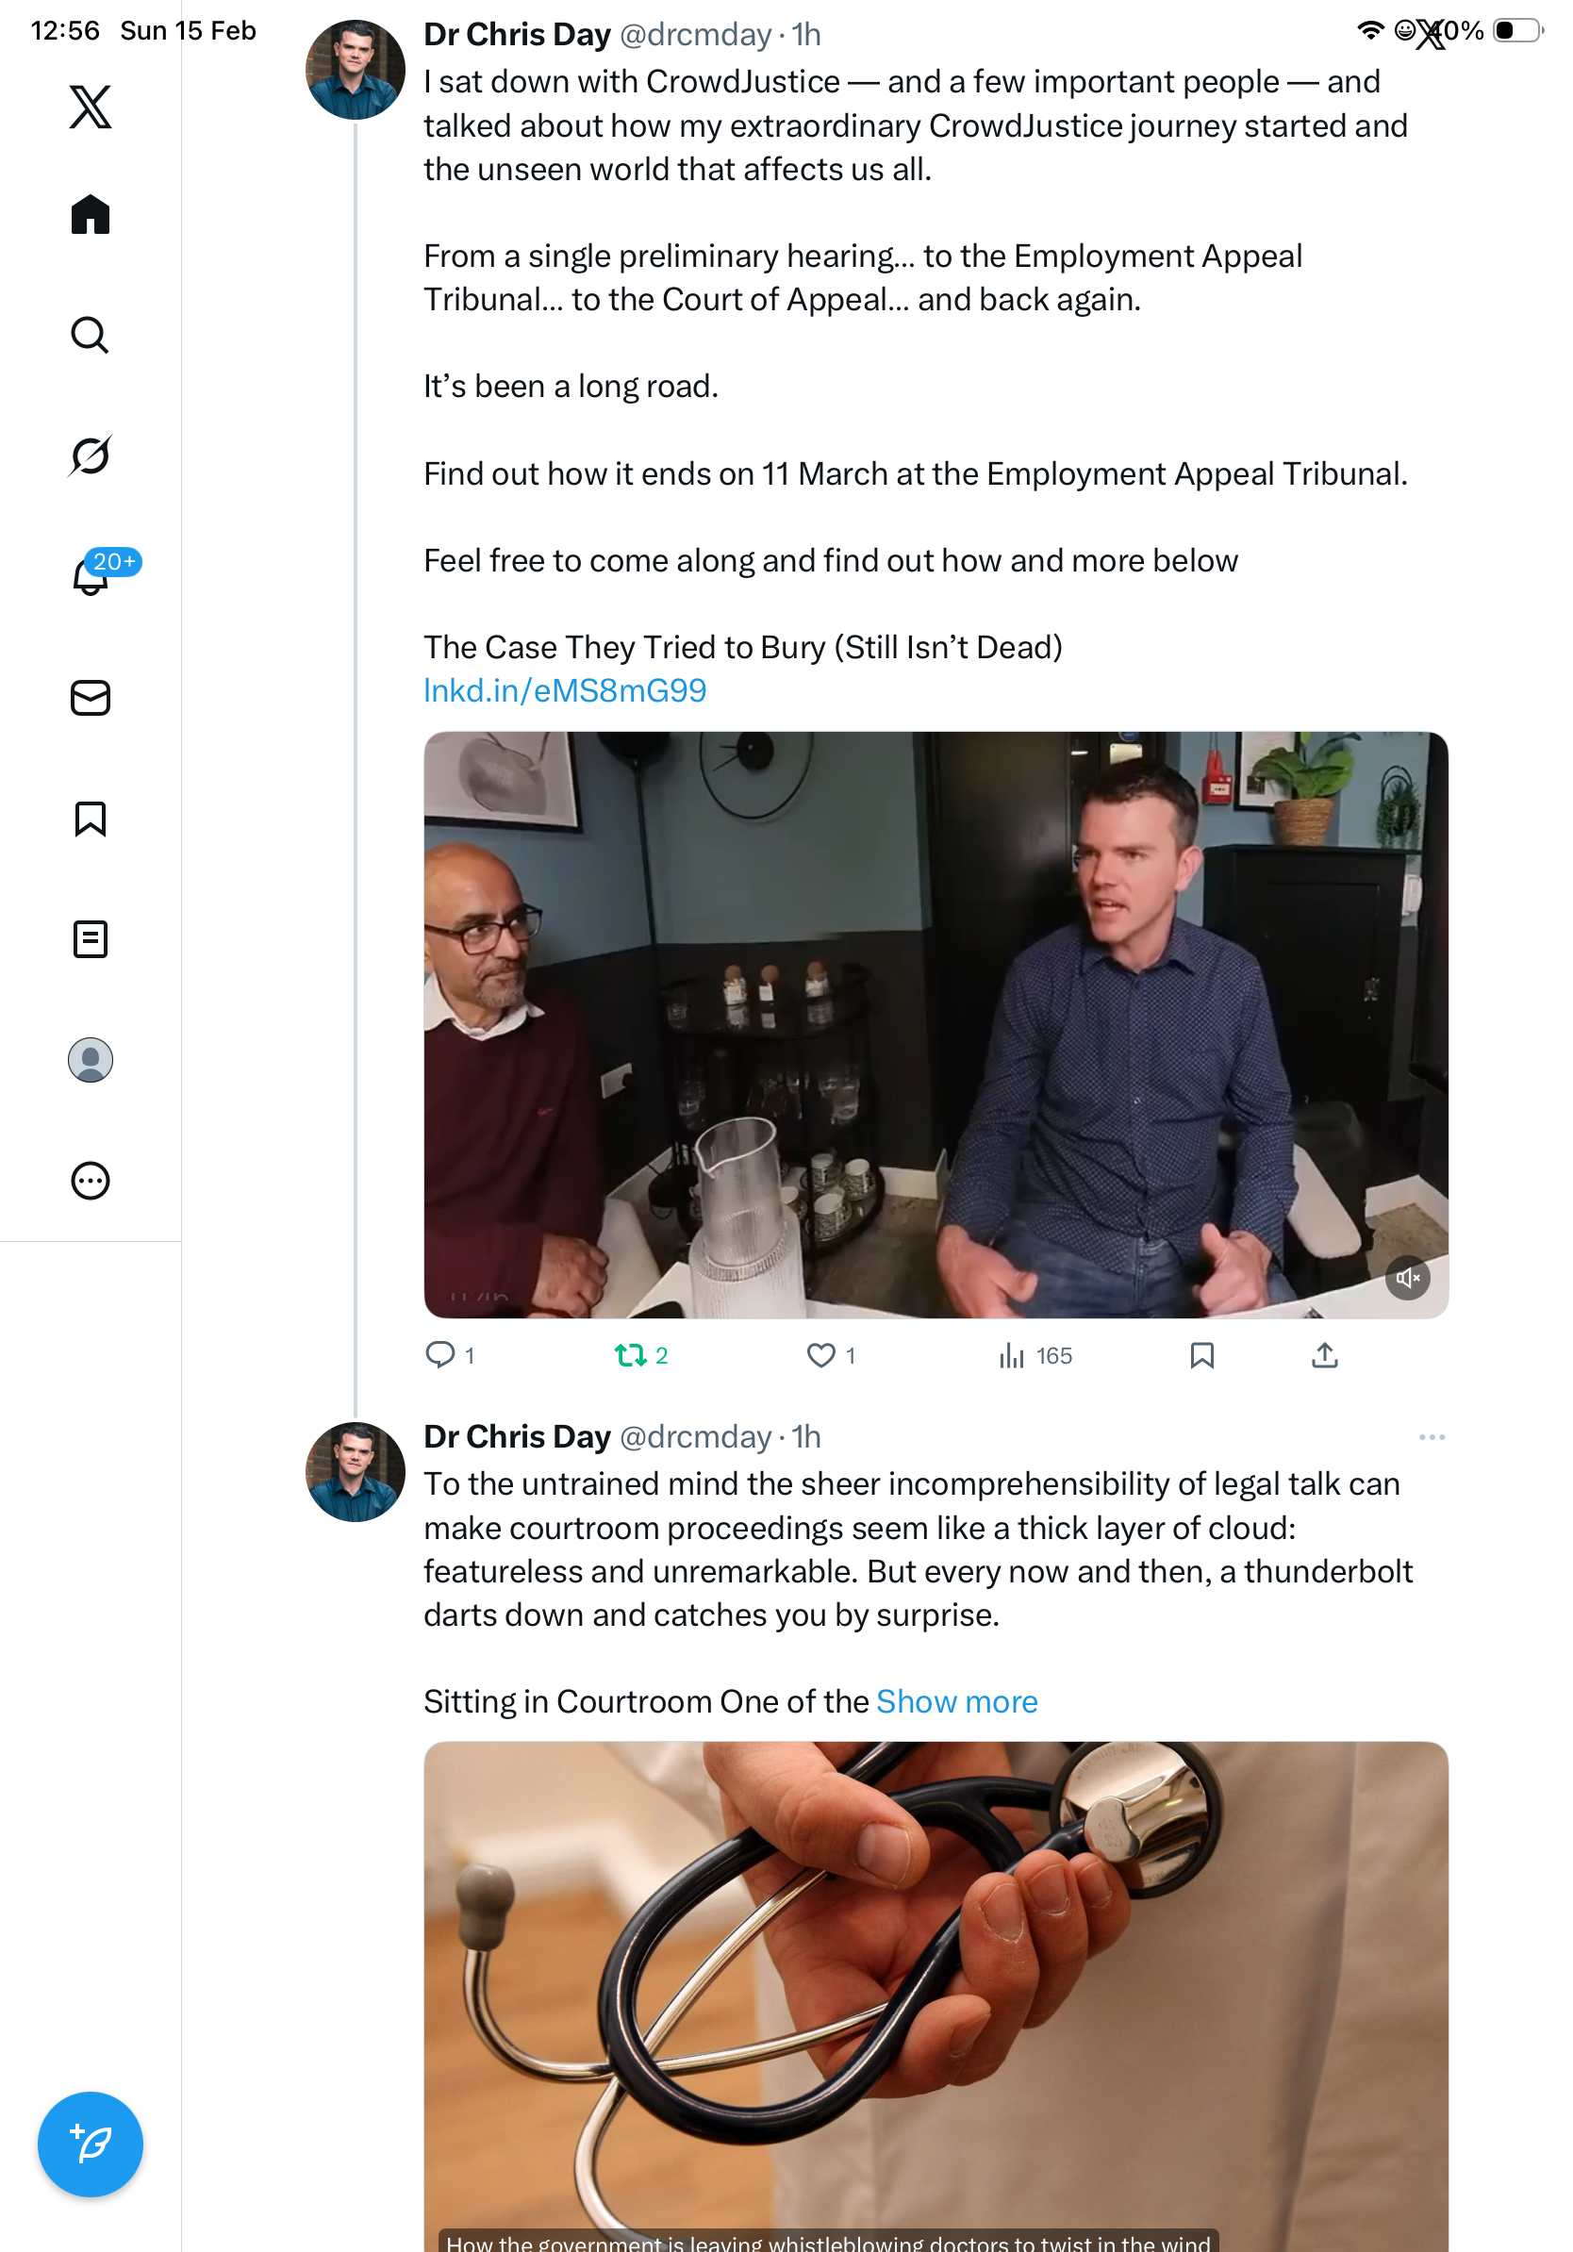
Task: Open the Bookmarks sidebar icon
Action: tap(91, 819)
